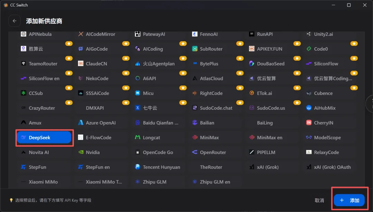Click the SSSAiCode label

97,93
